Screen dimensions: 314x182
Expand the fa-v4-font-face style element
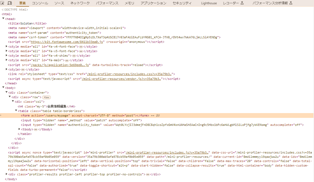[x=7, y=46]
